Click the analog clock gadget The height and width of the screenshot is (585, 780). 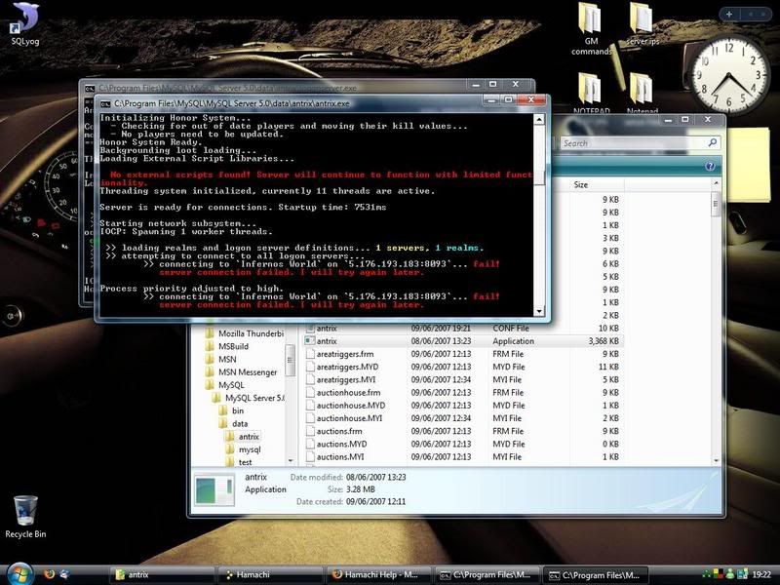coord(728,75)
